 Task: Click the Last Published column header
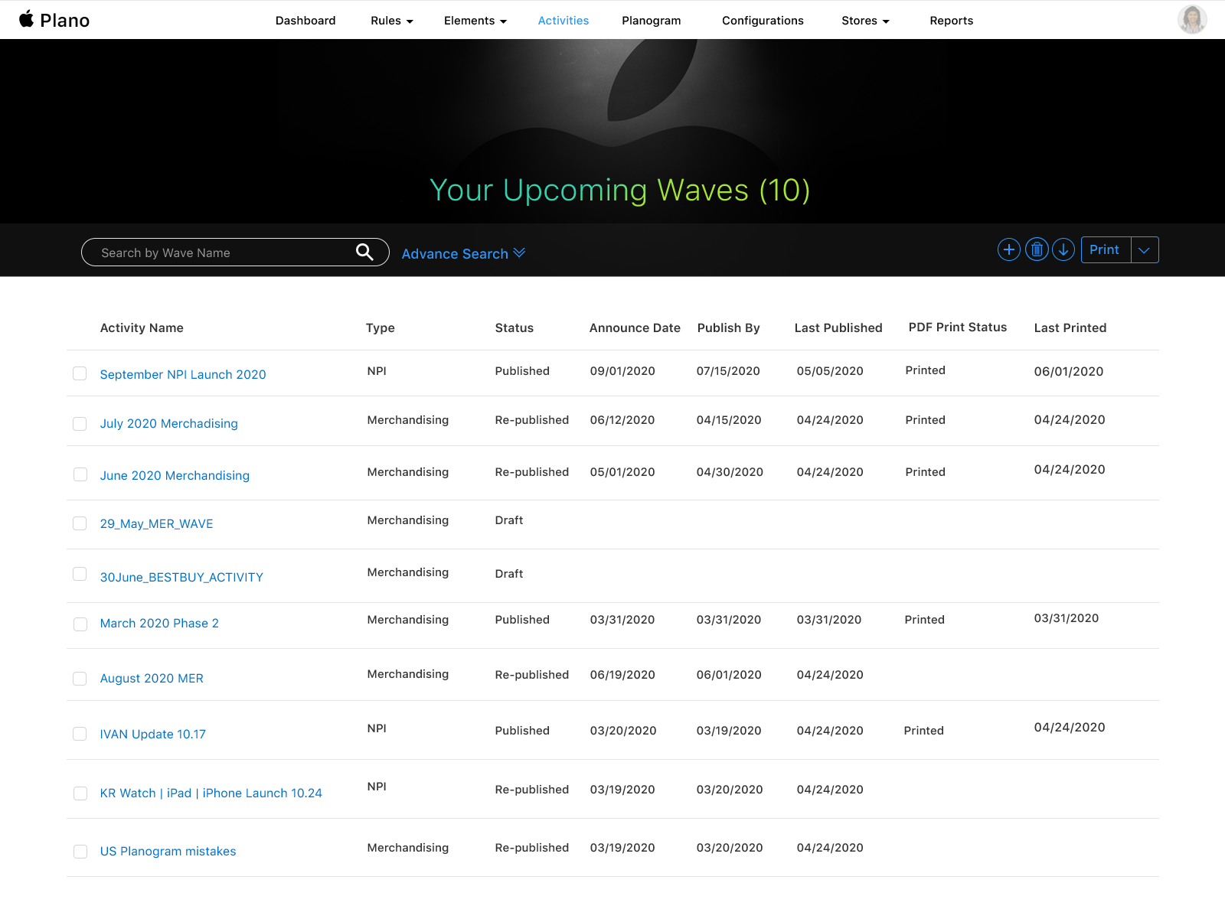pos(838,327)
